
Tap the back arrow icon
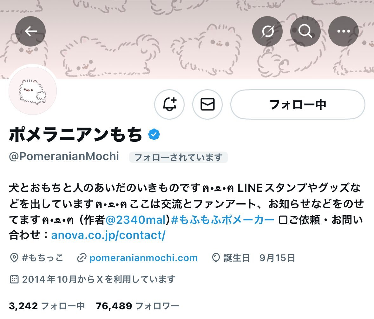[30, 31]
